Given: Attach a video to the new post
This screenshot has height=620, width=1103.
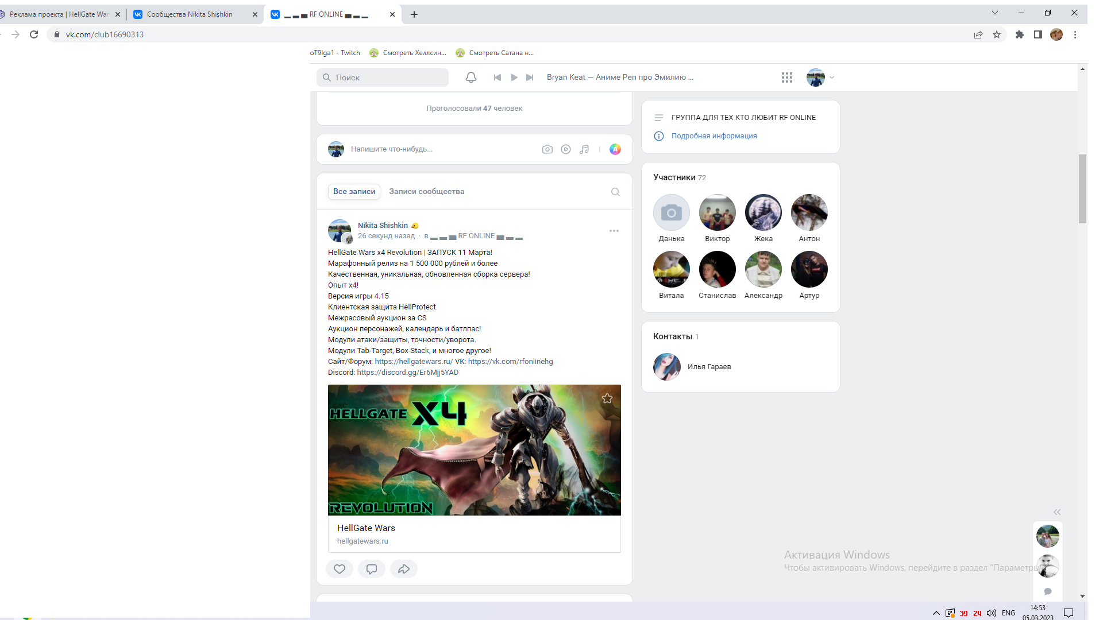Looking at the screenshot, I should pos(566,149).
